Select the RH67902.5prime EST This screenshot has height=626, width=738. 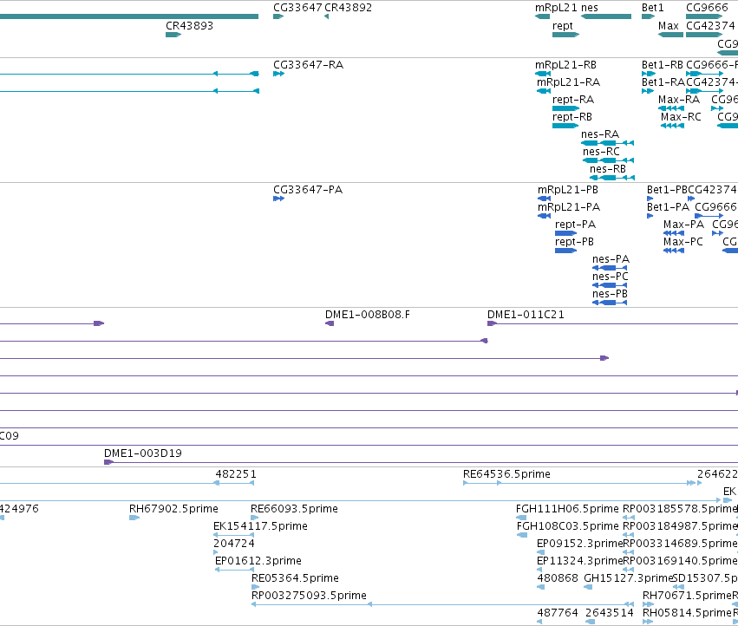(134, 518)
